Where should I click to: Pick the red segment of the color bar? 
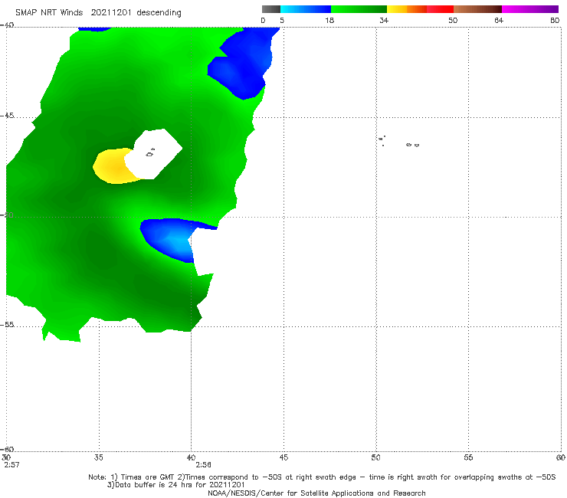(440, 9)
